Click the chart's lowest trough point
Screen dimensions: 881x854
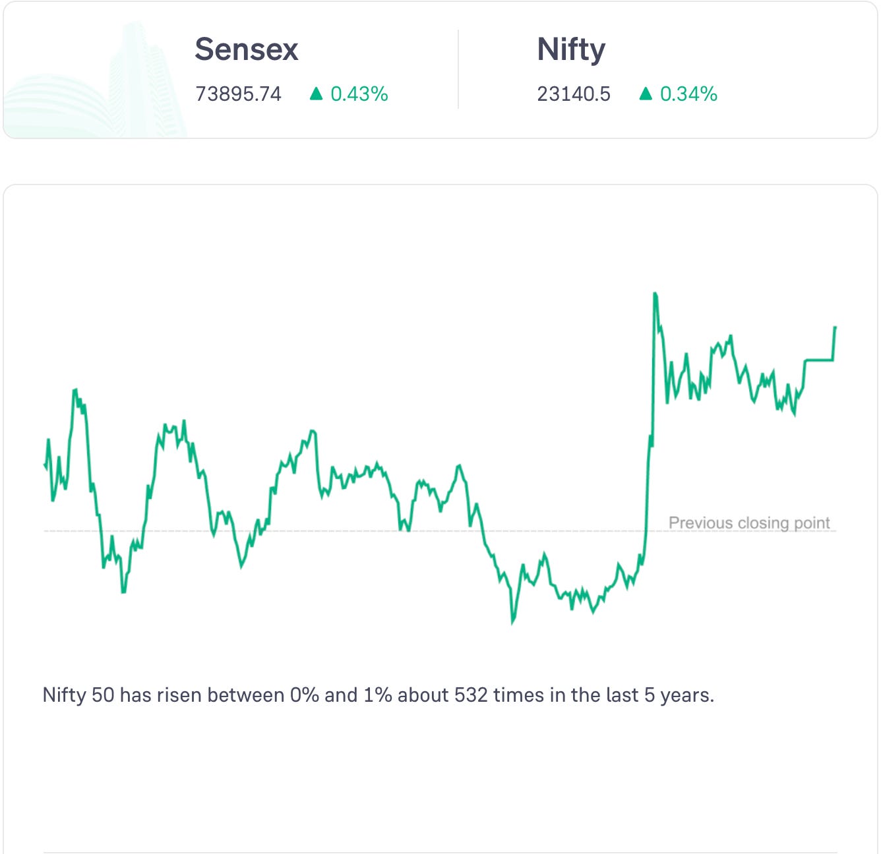point(512,621)
